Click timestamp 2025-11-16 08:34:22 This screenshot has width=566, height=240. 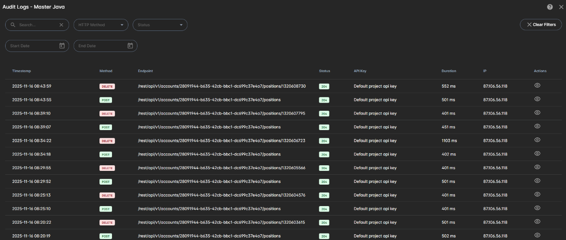[31, 140]
